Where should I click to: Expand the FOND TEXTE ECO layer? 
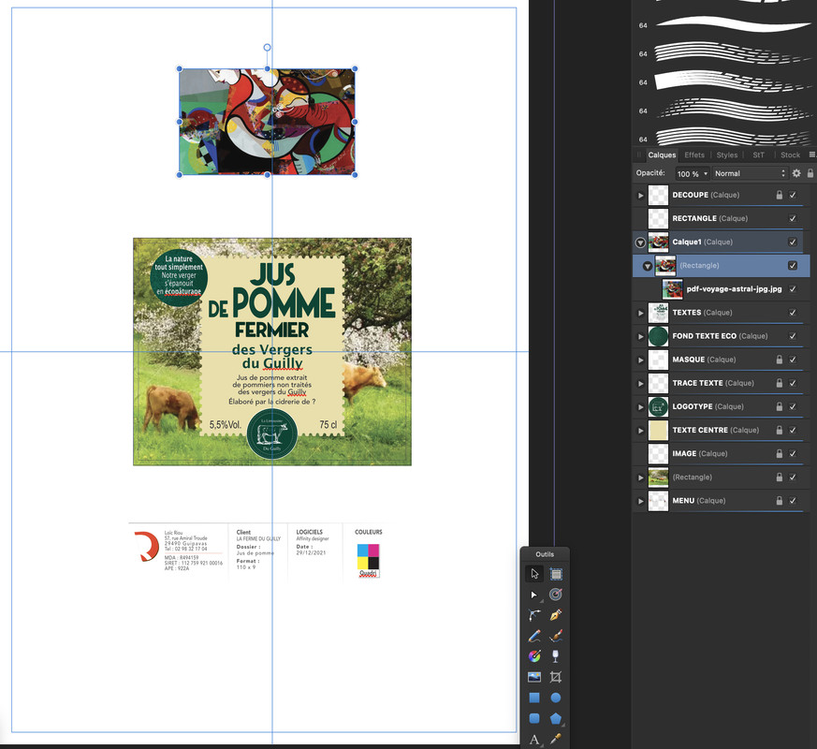click(640, 336)
